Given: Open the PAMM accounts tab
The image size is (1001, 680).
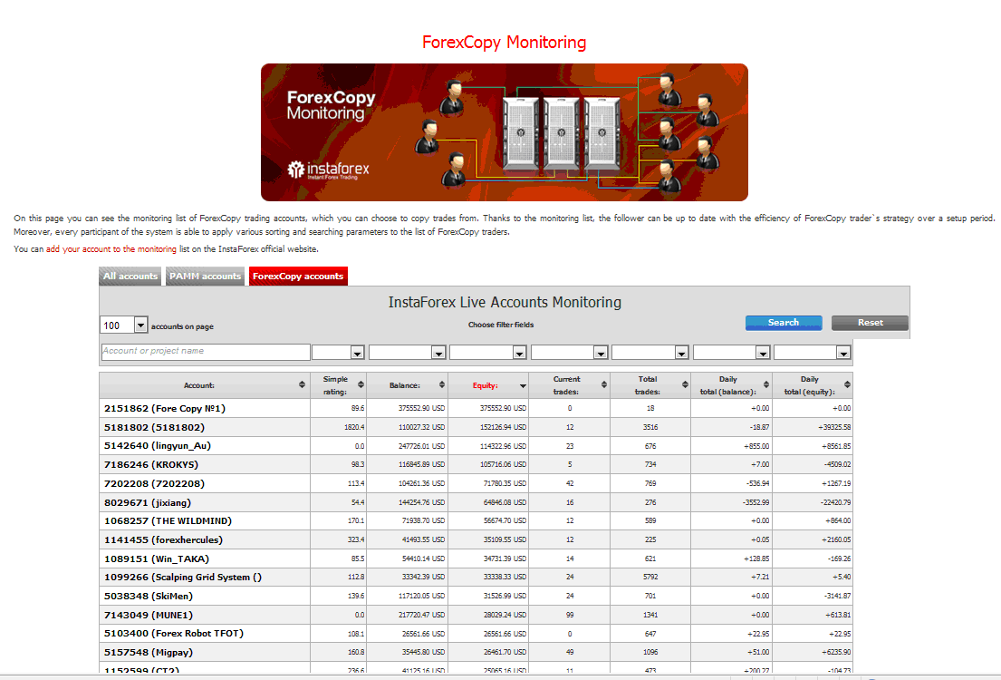Looking at the screenshot, I should [x=205, y=277].
